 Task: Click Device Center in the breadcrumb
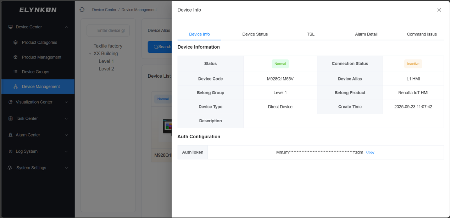[104, 10]
